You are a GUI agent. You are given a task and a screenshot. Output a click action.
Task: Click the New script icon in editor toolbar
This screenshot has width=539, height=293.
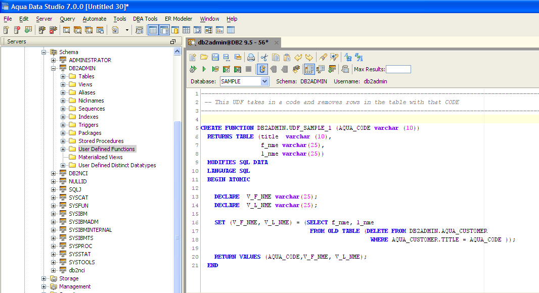click(x=193, y=57)
